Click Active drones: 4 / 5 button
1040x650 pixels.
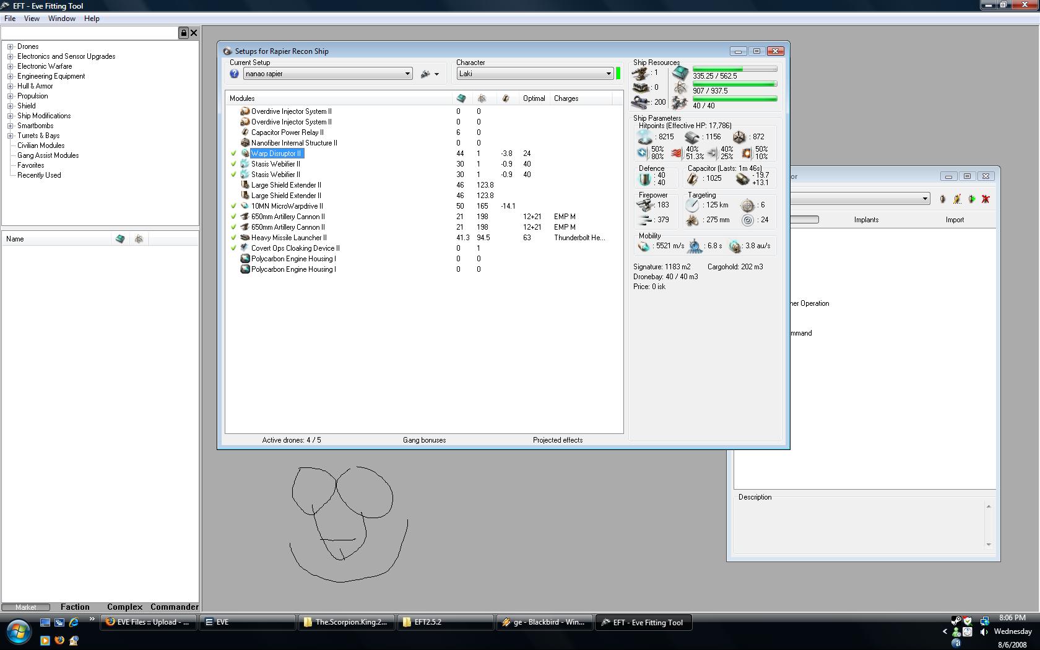[292, 440]
